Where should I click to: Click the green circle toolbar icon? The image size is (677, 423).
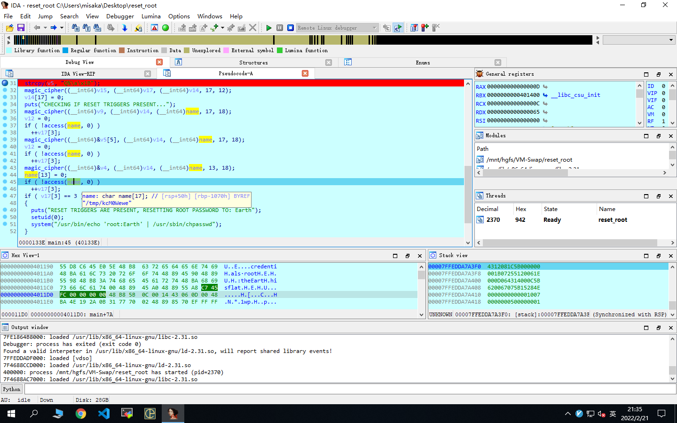[x=165, y=28]
